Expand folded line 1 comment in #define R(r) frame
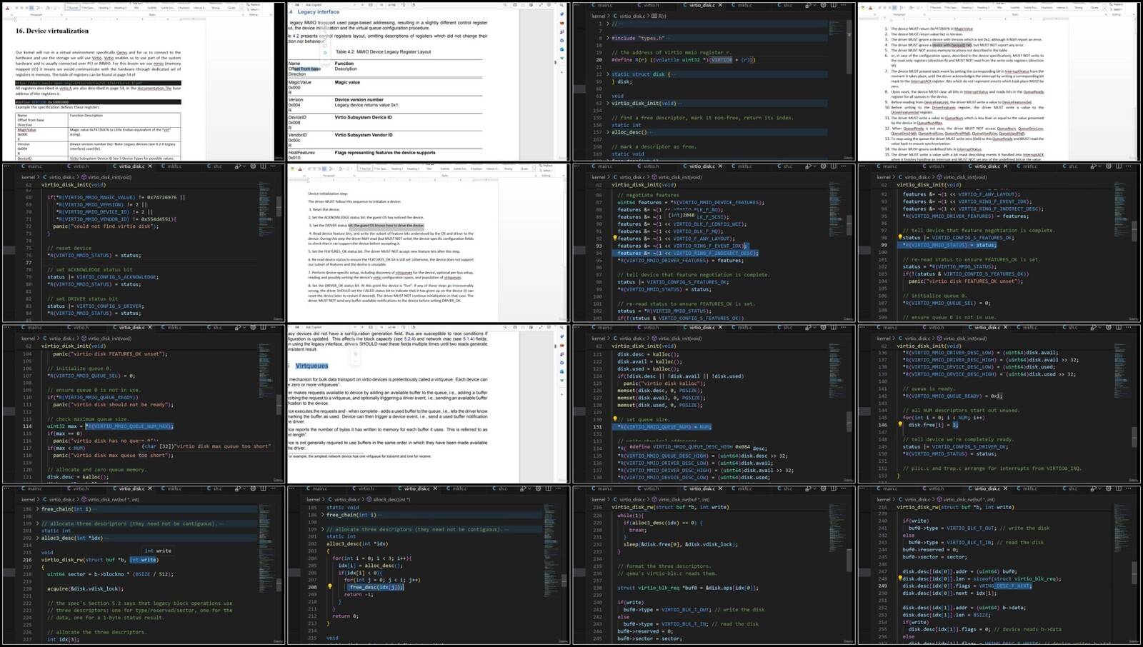1143x647 pixels. [609, 24]
